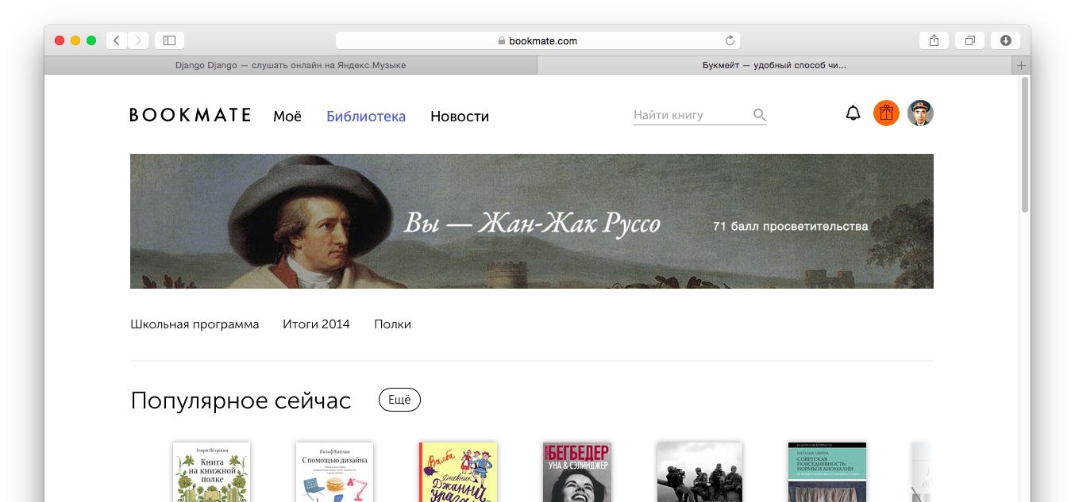Open the Жан-Жак Руссо banner
This screenshot has height=502, width=1075.
click(531, 221)
